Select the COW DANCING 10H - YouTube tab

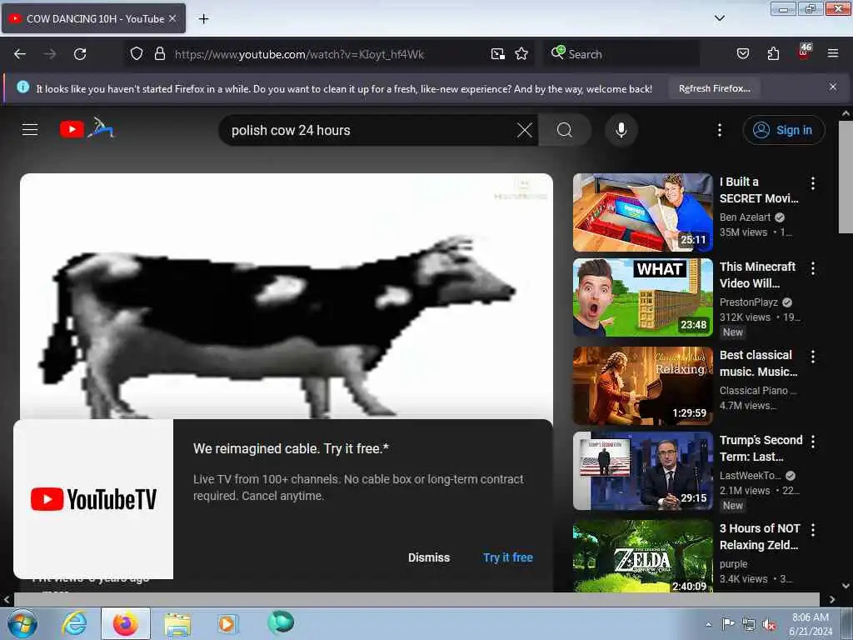pos(93,18)
